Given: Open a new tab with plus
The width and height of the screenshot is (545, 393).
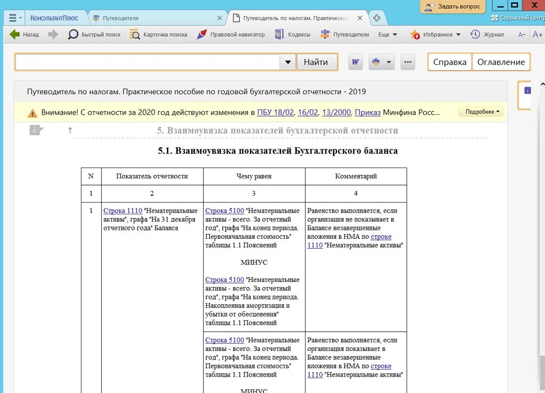Looking at the screenshot, I should (x=377, y=18).
